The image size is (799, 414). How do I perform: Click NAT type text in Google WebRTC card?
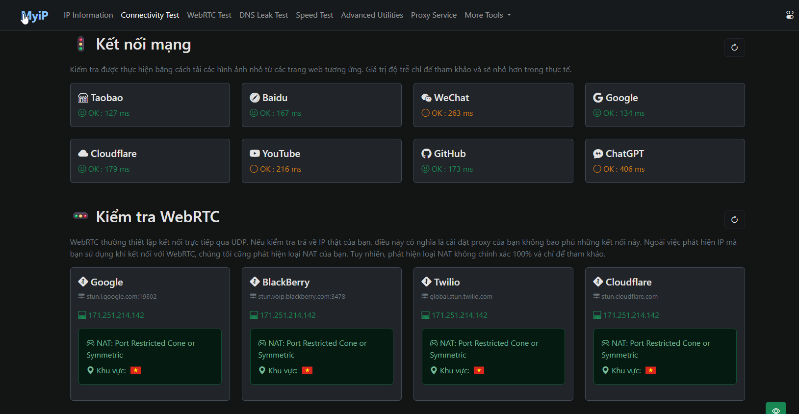[141, 349]
